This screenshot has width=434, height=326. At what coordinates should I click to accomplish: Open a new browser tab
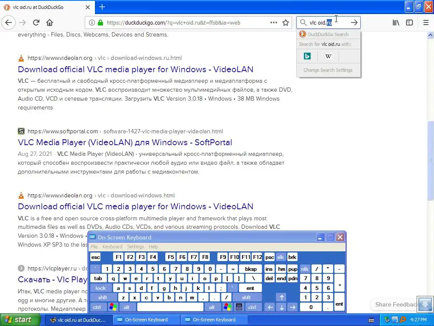tap(102, 7)
